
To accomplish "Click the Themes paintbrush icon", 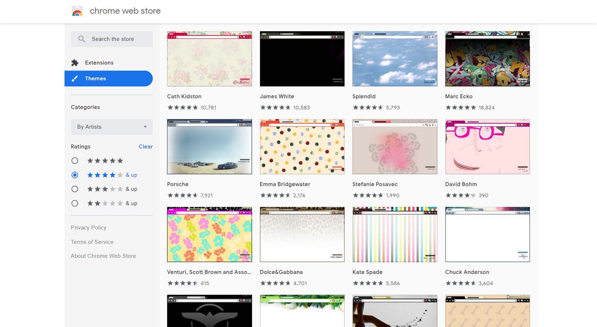I will point(75,78).
